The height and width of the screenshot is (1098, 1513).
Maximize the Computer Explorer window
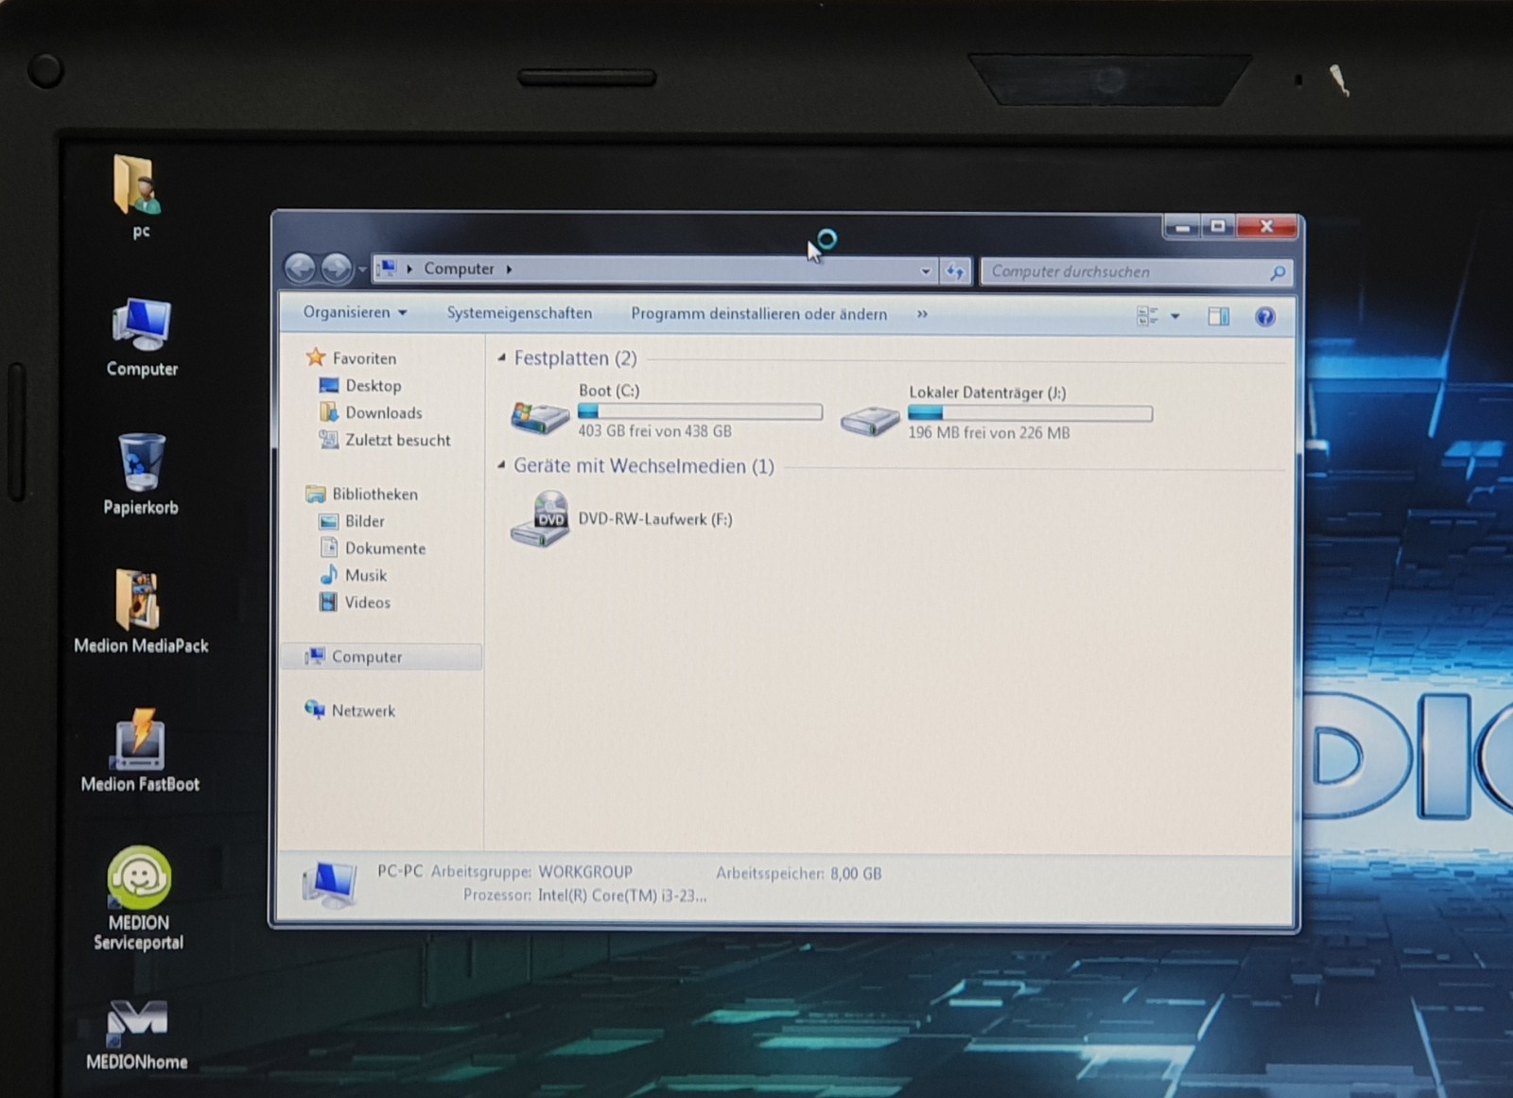coord(1218,227)
